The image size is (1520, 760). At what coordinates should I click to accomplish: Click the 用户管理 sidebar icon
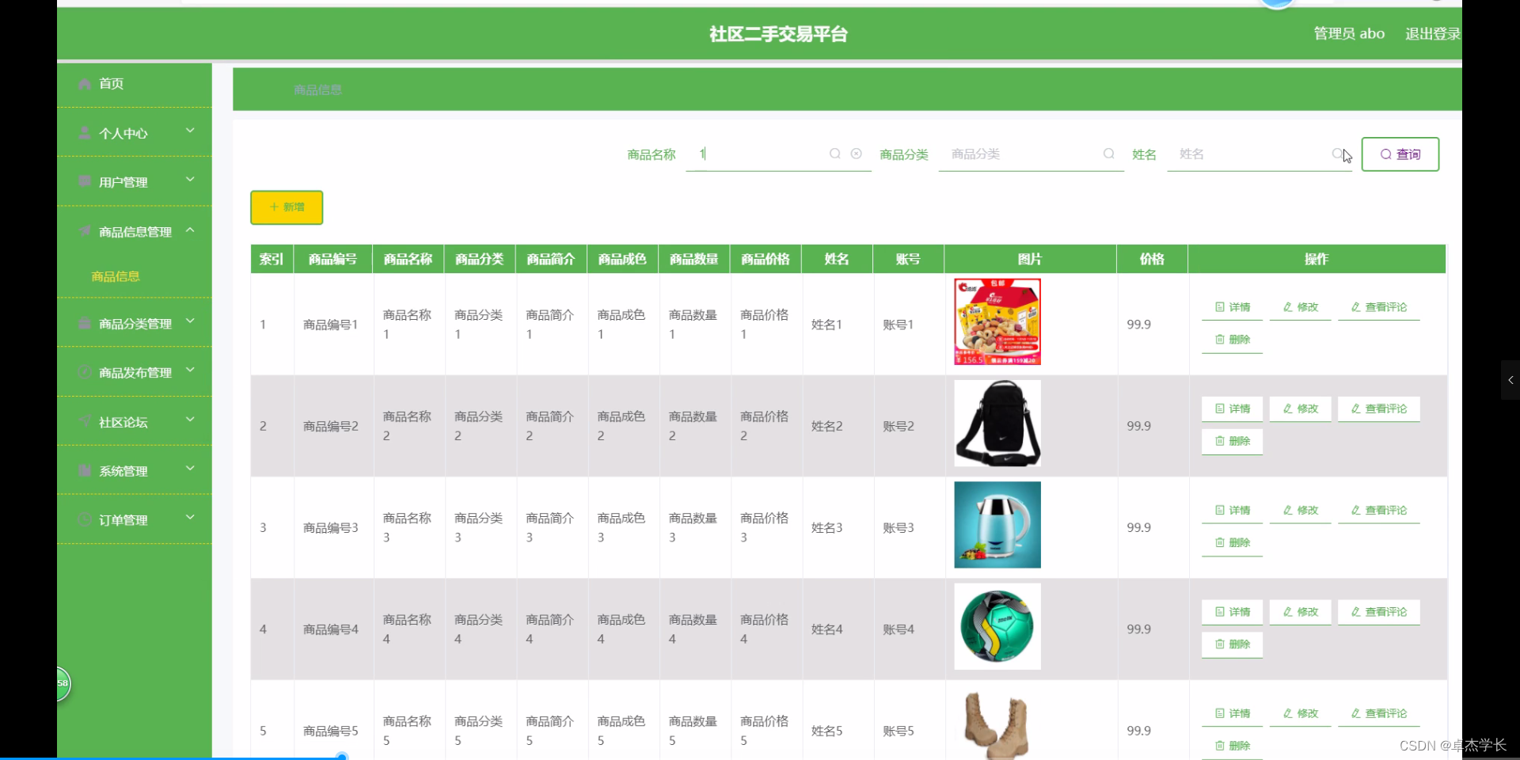point(85,181)
